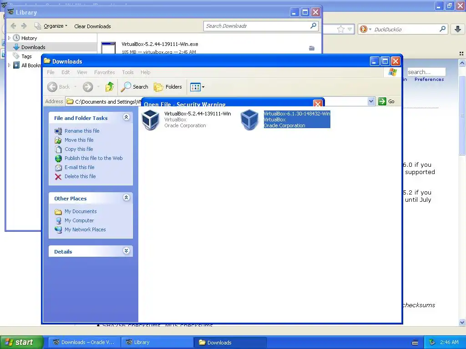This screenshot has height=349, width=466.
Task: Click the Preferences link on webpage
Action: tap(429, 79)
